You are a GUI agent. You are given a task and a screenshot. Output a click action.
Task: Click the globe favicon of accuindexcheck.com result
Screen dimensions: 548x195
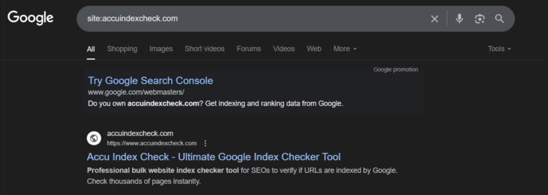point(94,138)
